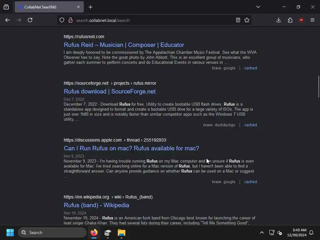Expand options dots on SourceForge result
The height and width of the screenshot is (240, 320).
click(240, 125)
